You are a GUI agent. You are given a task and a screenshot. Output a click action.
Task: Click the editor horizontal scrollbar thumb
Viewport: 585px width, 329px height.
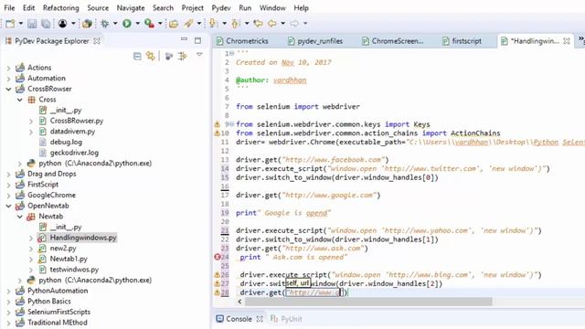tap(368, 302)
